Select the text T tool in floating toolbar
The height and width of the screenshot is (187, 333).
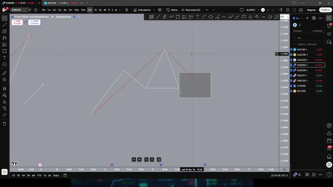[x=197, y=17]
